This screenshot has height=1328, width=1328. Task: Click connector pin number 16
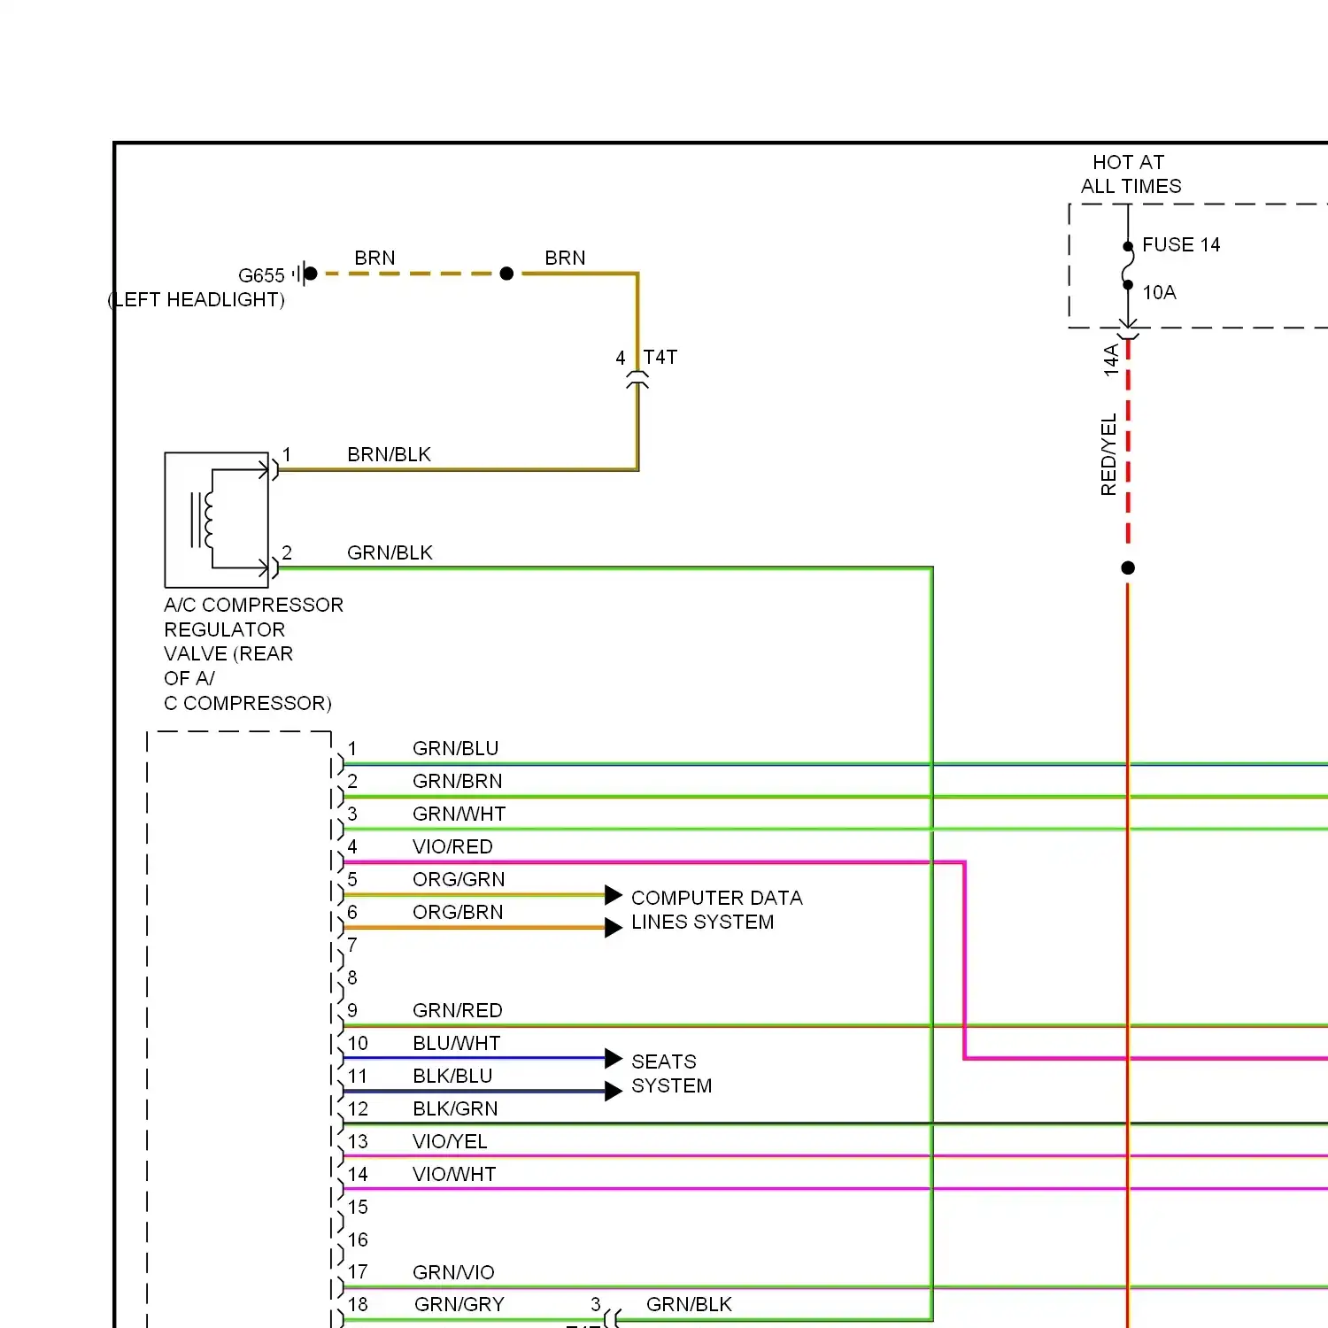[x=358, y=1239]
